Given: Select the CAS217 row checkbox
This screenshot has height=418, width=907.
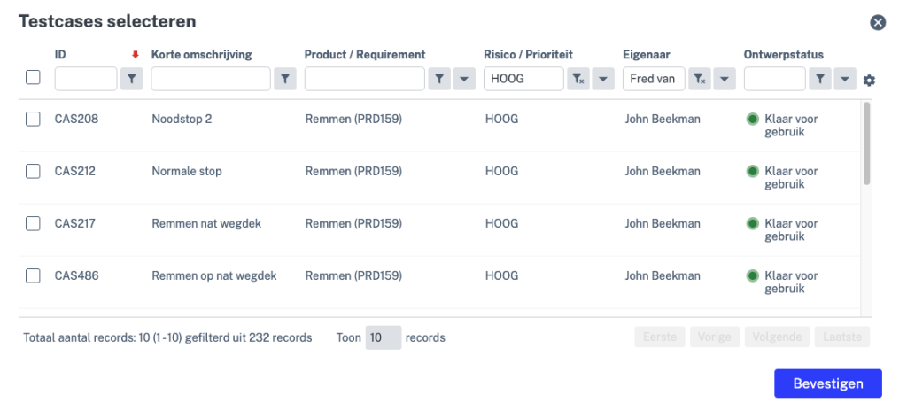Looking at the screenshot, I should [33, 224].
